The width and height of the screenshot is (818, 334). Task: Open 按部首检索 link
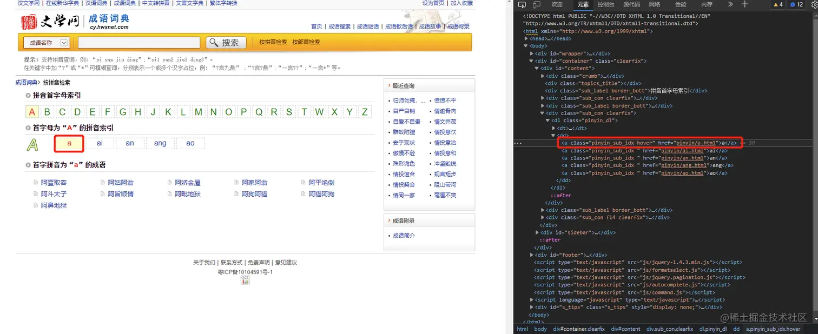click(306, 42)
